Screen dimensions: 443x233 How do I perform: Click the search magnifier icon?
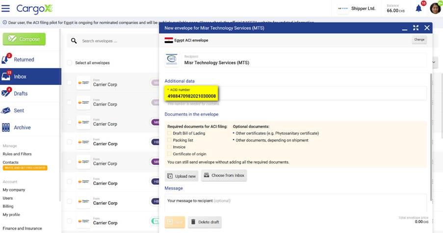coord(74,41)
